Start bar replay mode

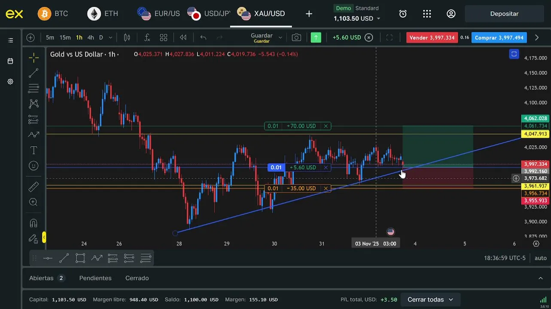click(183, 38)
